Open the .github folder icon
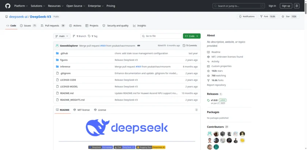The image size is (307, 150). click(x=57, y=53)
